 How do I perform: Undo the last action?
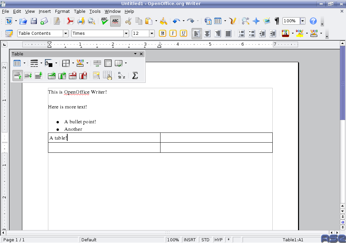176,21
